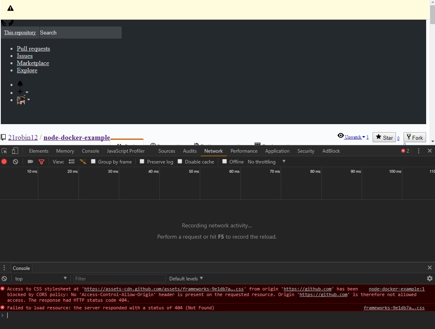Click the warning triangle icon in banner

click(10, 8)
